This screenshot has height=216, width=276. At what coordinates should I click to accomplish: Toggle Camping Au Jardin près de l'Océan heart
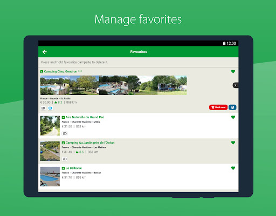[x=233, y=143]
